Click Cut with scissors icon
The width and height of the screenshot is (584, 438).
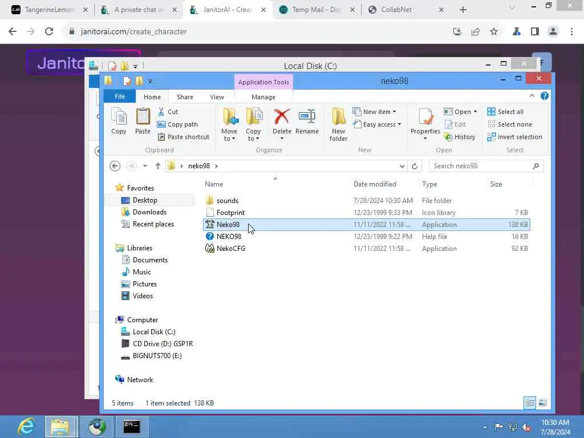pos(168,111)
